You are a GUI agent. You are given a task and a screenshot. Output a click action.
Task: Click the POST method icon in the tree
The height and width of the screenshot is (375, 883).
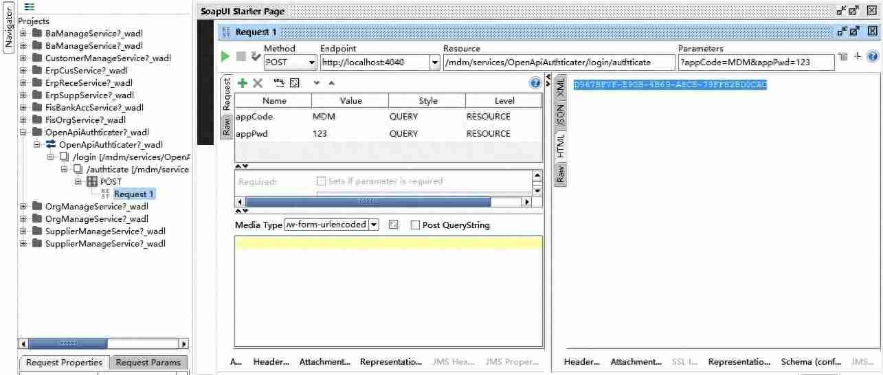[92, 181]
